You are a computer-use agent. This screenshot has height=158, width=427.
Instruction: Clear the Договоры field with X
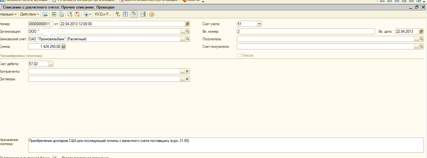pos(187,79)
